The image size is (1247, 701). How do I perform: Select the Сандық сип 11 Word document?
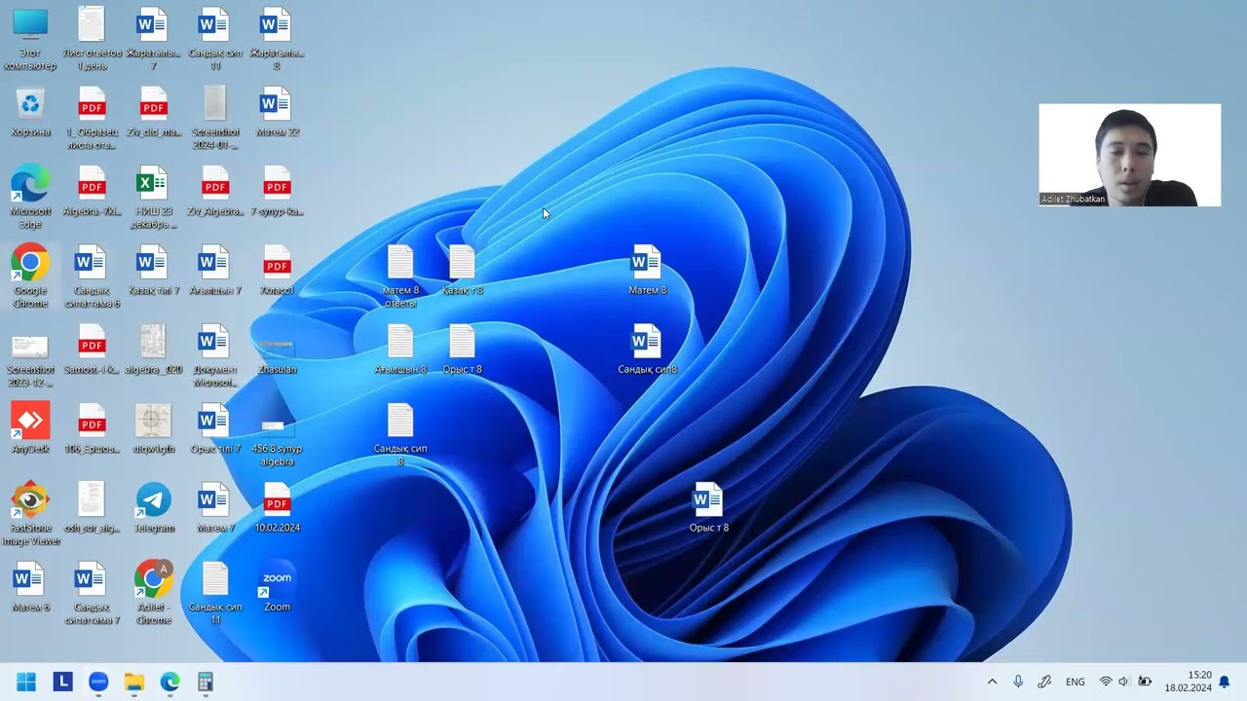(215, 39)
